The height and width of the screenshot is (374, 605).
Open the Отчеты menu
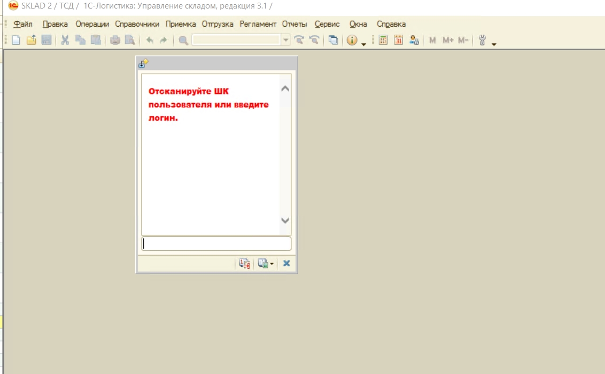pyautogui.click(x=294, y=24)
